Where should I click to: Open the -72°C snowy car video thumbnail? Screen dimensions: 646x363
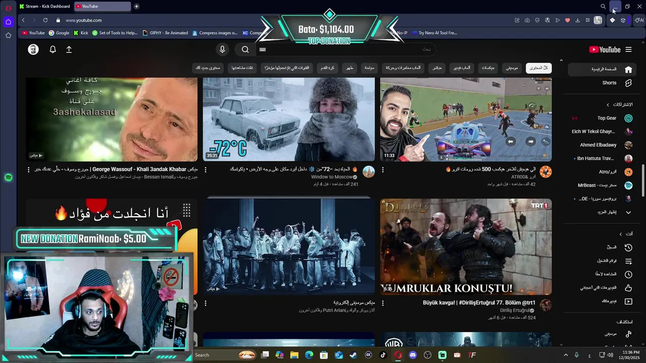(x=289, y=119)
